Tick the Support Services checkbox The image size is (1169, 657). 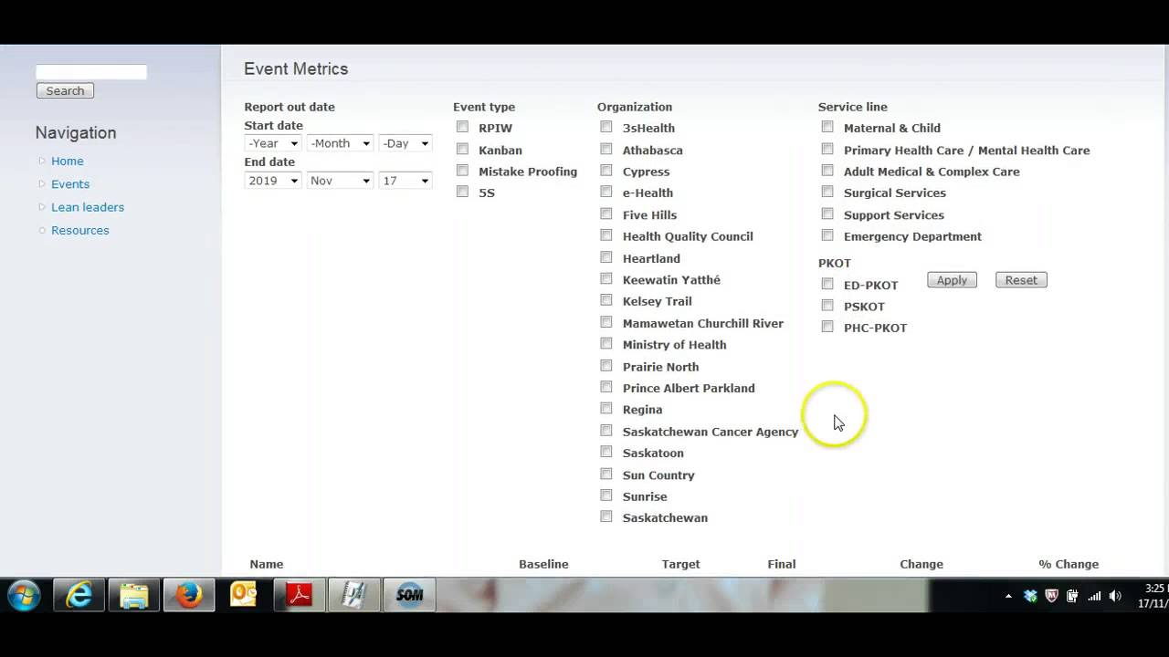point(827,214)
